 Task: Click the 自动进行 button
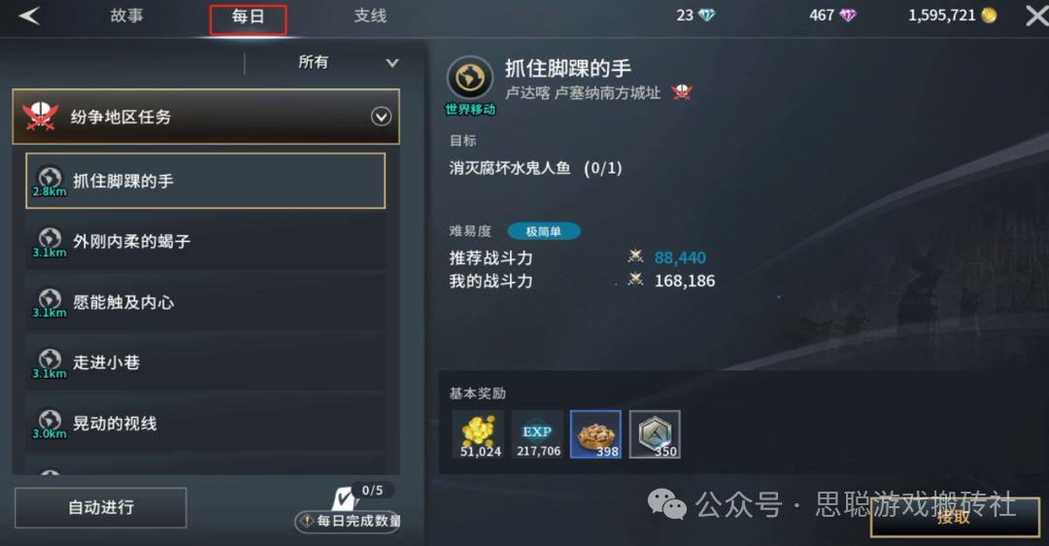[x=100, y=508]
